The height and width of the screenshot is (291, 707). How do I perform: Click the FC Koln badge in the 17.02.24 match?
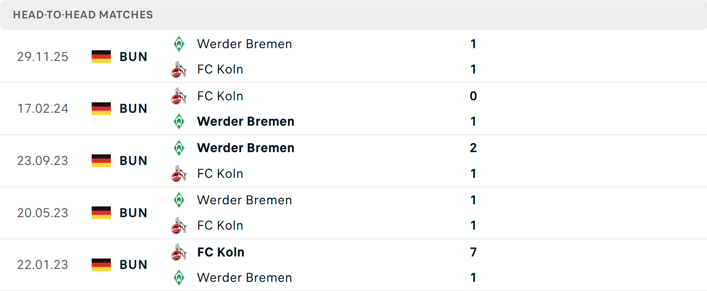tap(179, 96)
